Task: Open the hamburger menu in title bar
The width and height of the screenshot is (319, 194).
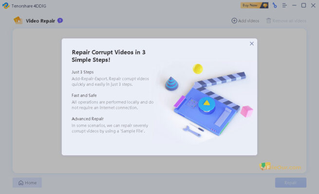Action: point(284,5)
